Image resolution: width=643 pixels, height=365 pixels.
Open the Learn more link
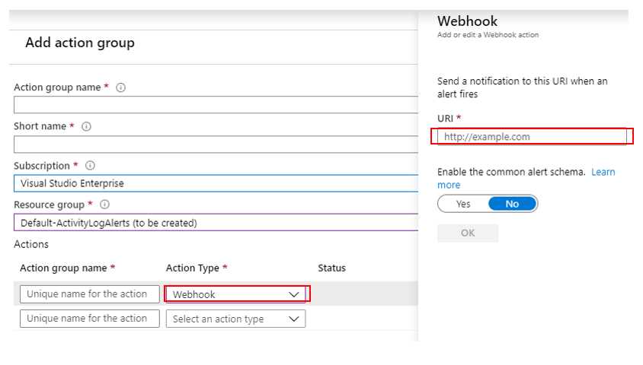click(449, 185)
